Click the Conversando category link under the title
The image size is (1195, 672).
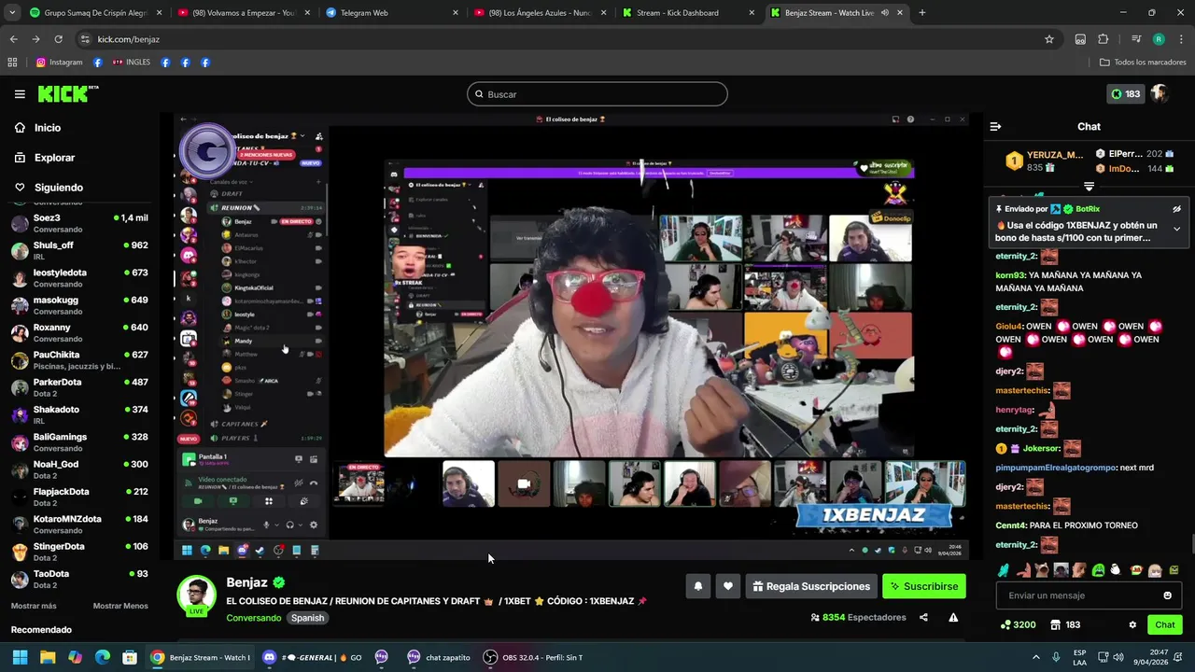click(253, 618)
